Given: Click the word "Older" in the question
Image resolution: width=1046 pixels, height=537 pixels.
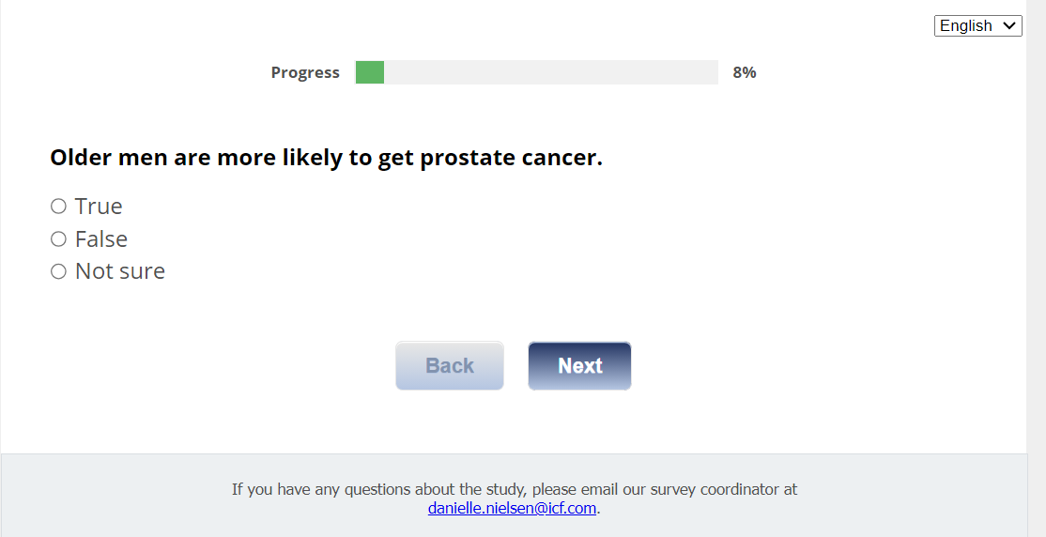Looking at the screenshot, I should (81, 158).
